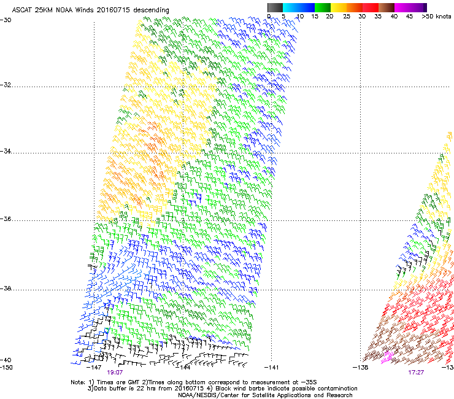The height and width of the screenshot is (399, 454).
Task: Click the 17:27 swath time label
Action: (416, 373)
